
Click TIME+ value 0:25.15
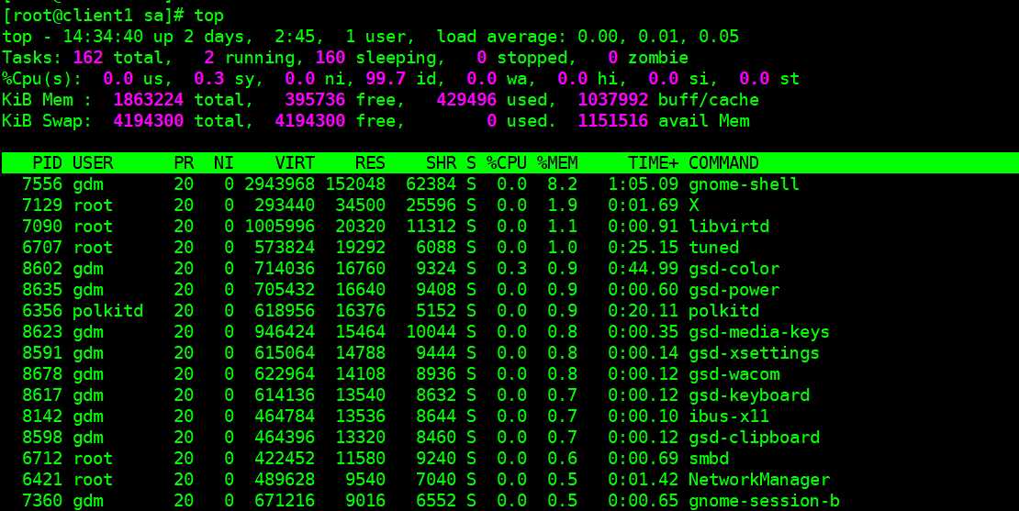click(643, 248)
